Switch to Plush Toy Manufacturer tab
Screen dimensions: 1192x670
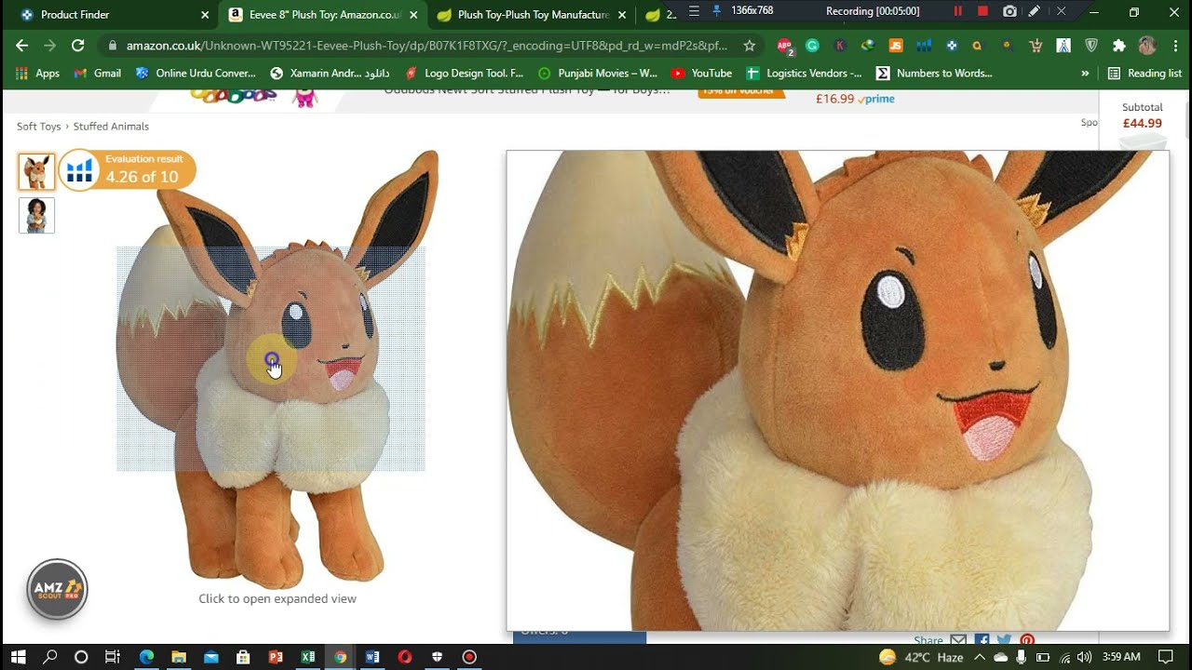click(533, 15)
